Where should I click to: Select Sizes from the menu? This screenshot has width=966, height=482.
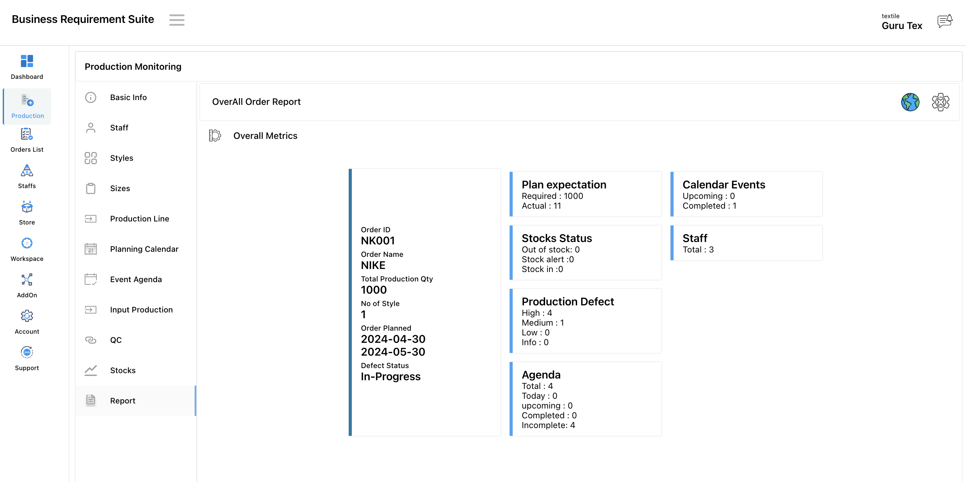pyautogui.click(x=136, y=188)
